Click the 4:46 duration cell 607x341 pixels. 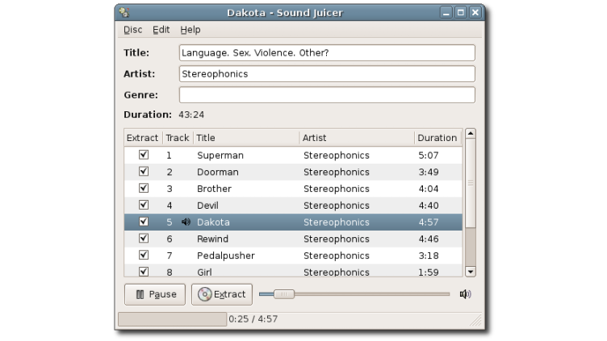pyautogui.click(x=429, y=239)
